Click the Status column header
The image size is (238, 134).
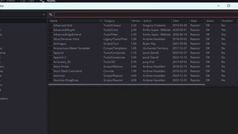pos(210,21)
